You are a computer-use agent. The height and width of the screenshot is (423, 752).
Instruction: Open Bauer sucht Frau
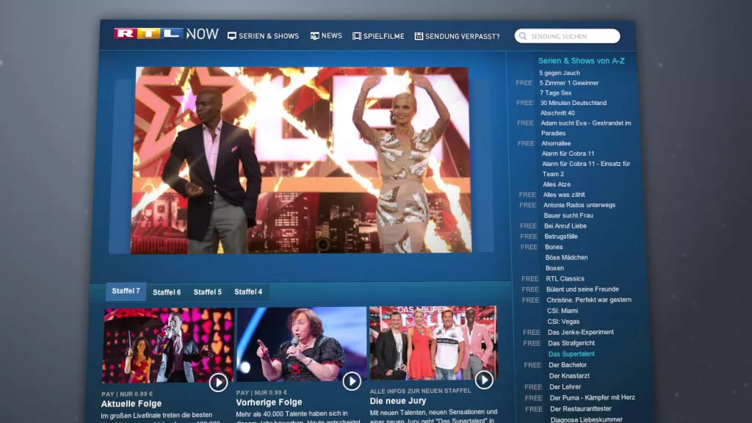(x=569, y=216)
